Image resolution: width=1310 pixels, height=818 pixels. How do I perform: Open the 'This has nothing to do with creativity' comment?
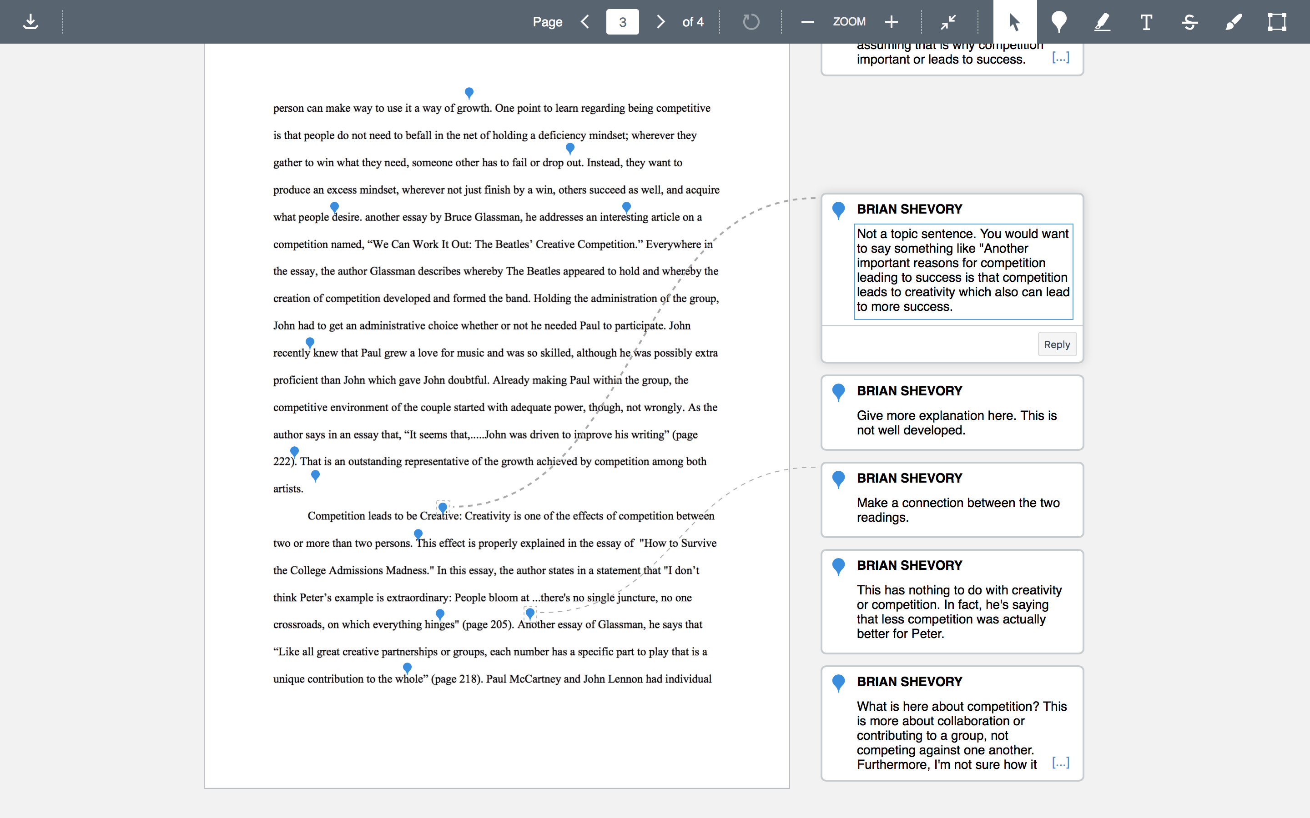[x=952, y=602]
